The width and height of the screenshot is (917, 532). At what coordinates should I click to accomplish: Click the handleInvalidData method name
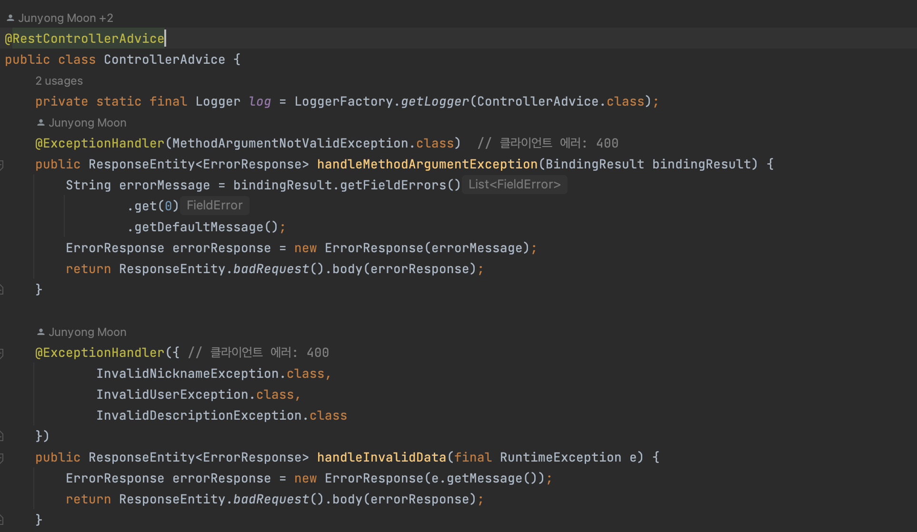381,457
